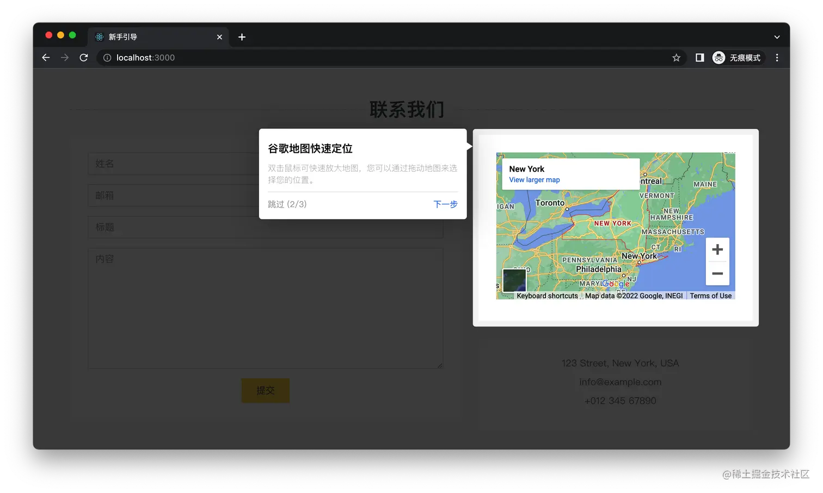Click the info@example.com email text
Image resolution: width=823 pixels, height=493 pixels.
point(621,382)
